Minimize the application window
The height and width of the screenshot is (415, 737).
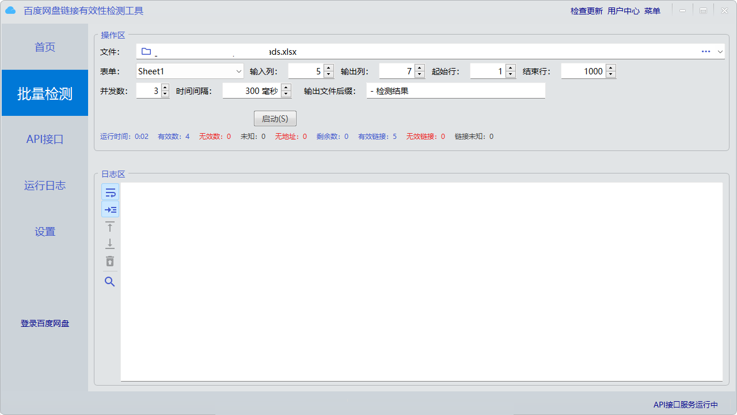(x=682, y=10)
